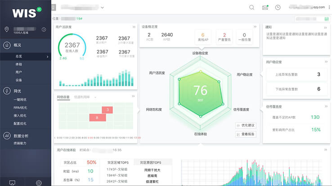Click the settings gear in sidebar footer

coord(39,182)
